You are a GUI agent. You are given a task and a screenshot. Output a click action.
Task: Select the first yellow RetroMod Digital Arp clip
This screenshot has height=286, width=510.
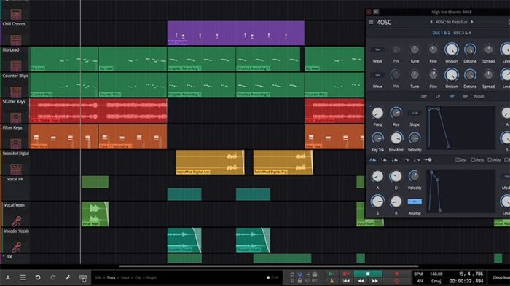click(210, 162)
